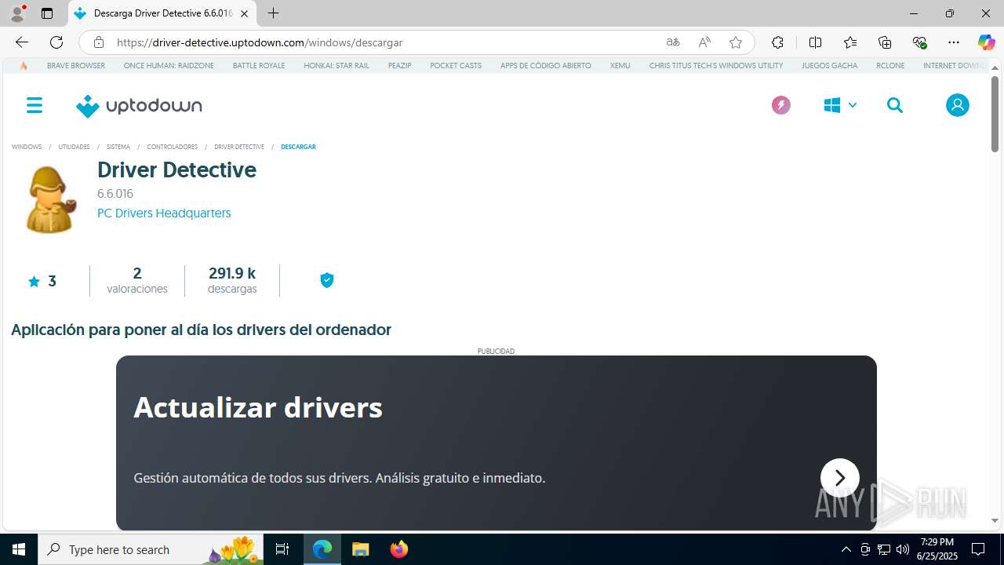Open the BATTLE ROYALE bookmark

coord(259,66)
